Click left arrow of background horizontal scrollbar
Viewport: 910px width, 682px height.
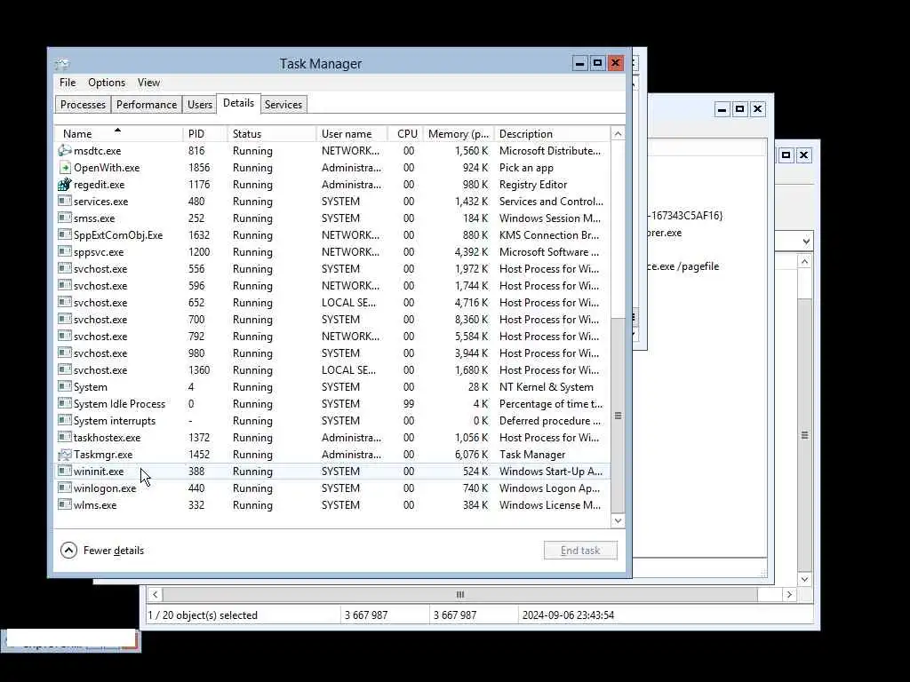pyautogui.click(x=155, y=594)
